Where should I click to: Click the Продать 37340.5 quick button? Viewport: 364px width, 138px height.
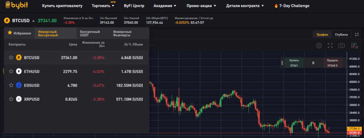click(x=332, y=63)
